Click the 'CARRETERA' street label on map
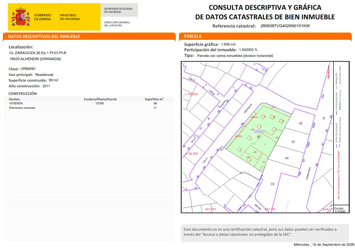The image size is (355, 248). (308, 174)
